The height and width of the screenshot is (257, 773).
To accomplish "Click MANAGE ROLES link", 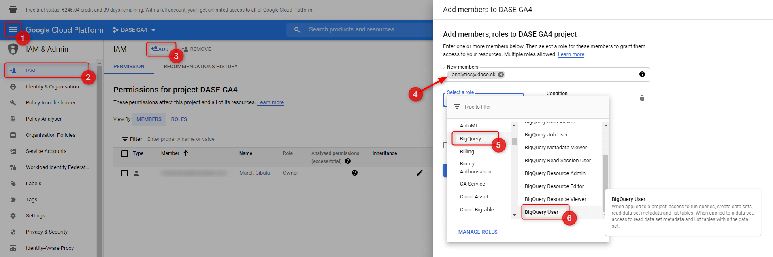I will [x=478, y=232].
